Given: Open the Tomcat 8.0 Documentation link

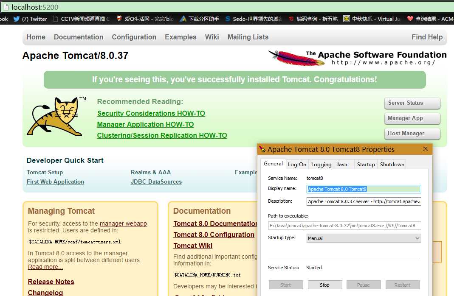Looking at the screenshot, I should [215, 224].
